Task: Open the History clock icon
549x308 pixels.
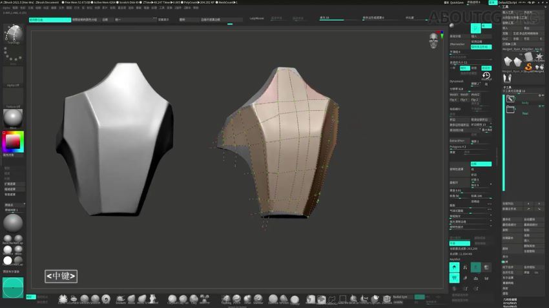Action: pos(486,76)
